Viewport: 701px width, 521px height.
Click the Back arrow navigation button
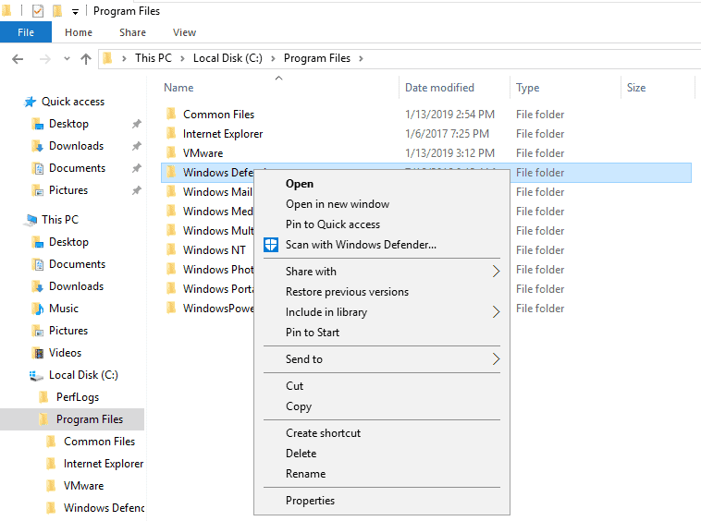pyautogui.click(x=17, y=58)
